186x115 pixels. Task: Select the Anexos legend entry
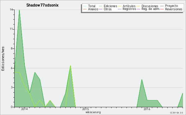click(93, 9)
